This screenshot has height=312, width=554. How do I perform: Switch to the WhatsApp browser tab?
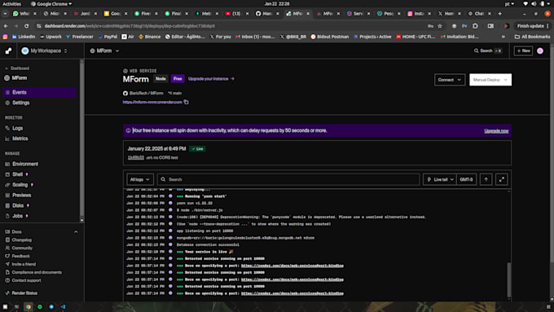pyautogui.click(x=24, y=13)
